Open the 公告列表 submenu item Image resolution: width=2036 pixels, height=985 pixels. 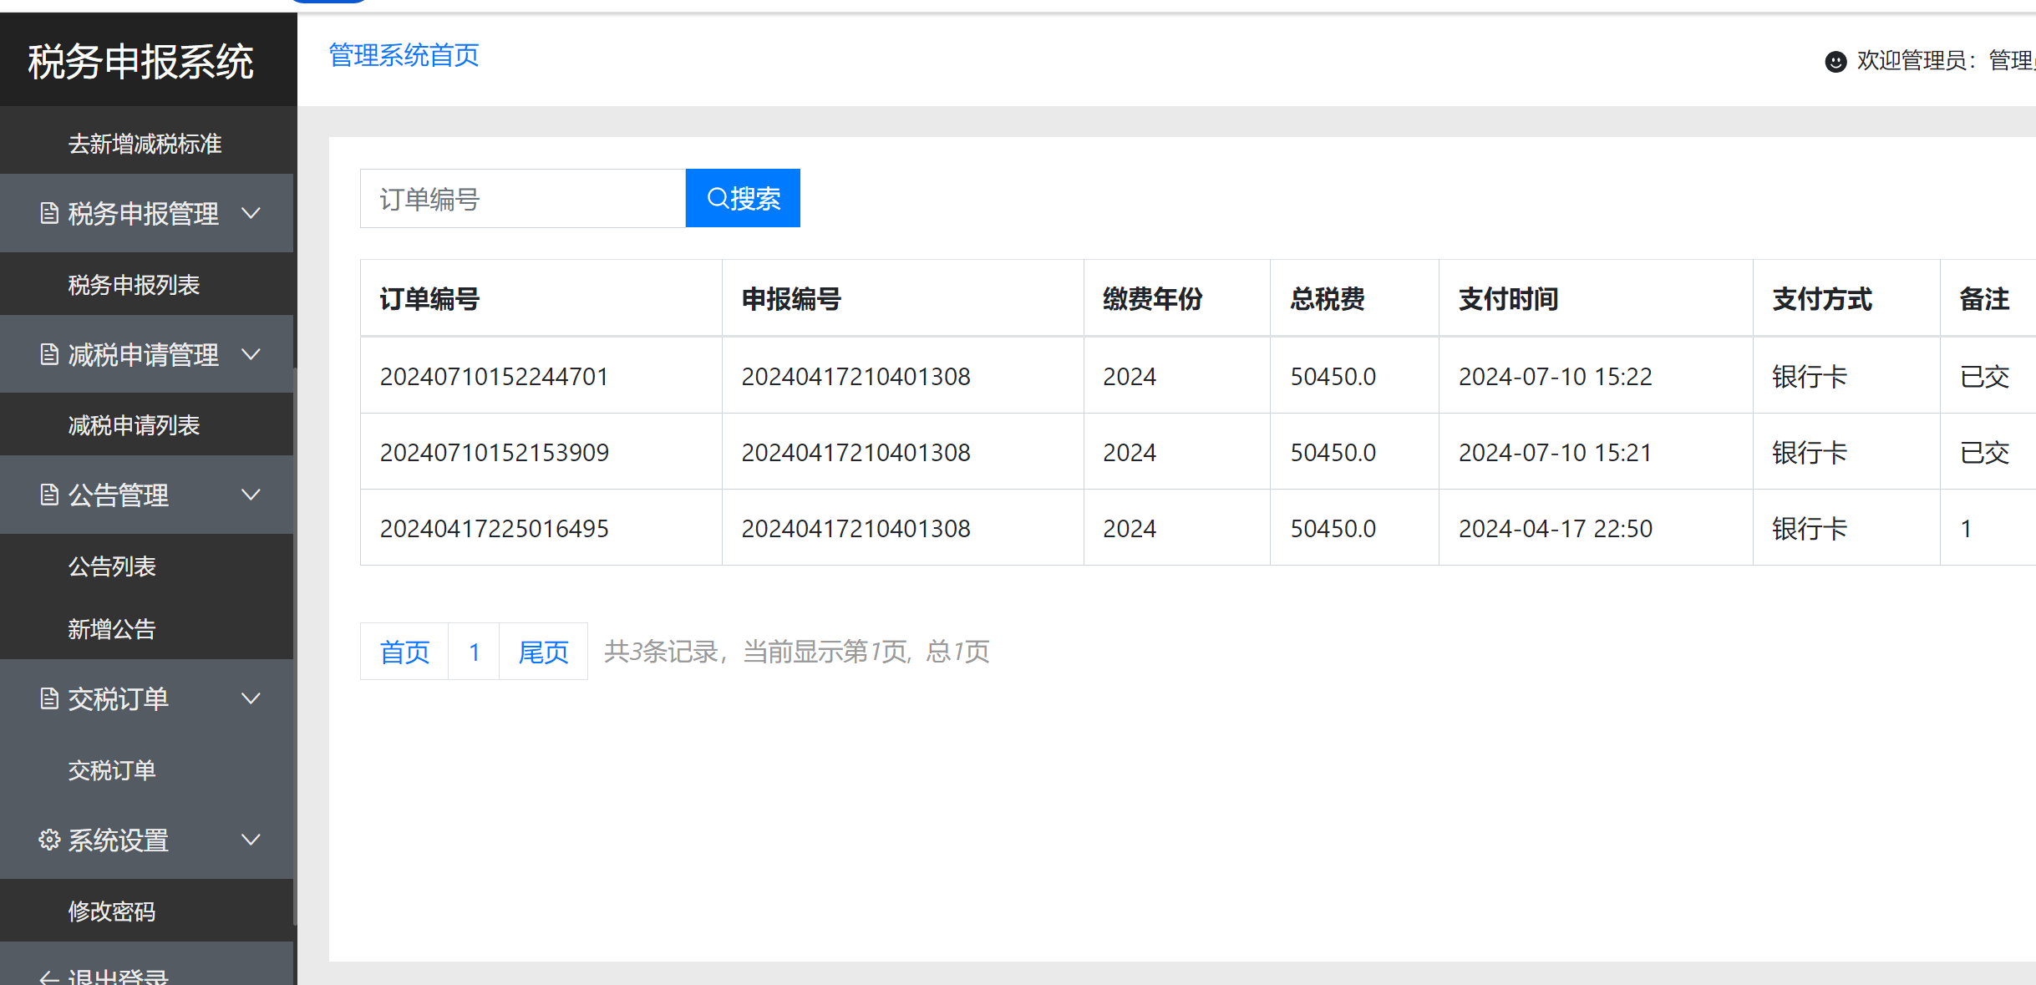112,566
